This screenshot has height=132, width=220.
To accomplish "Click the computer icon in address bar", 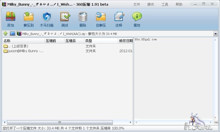I will (x=12, y=34).
